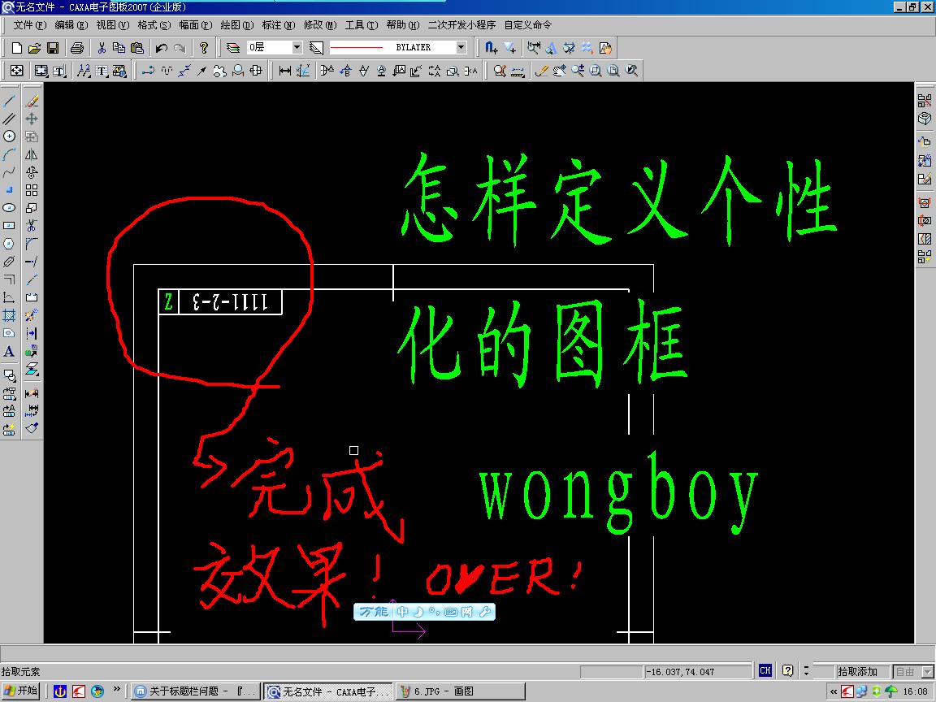
Task: Select the Mirror tool
Action: tap(32, 154)
